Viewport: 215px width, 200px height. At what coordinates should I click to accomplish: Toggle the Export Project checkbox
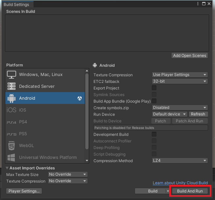pos(154,88)
